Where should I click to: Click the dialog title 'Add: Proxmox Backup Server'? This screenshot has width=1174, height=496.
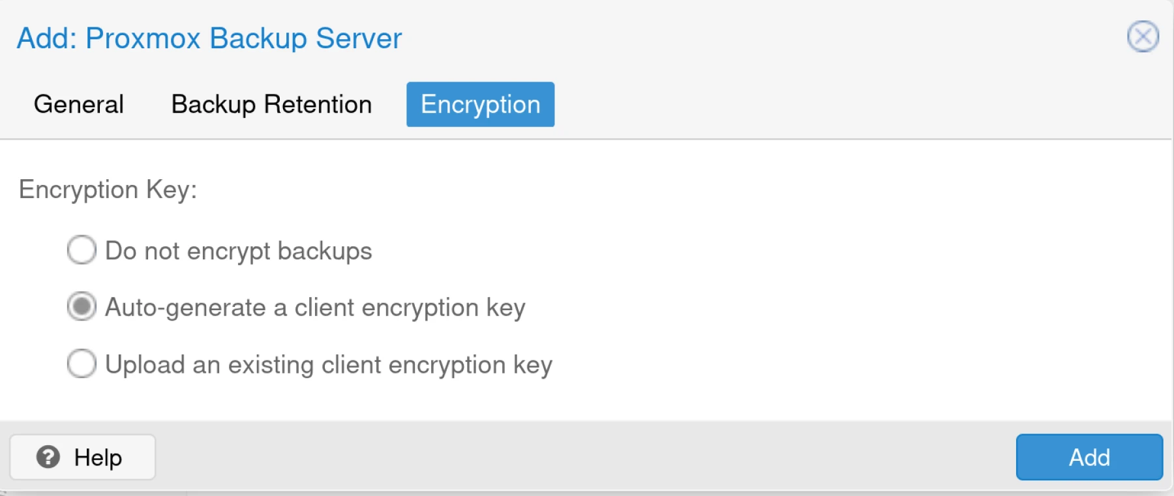pyautogui.click(x=209, y=38)
